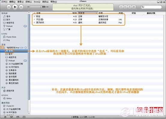Switch to grid view button
The width and height of the screenshot is (166, 119).
(129, 7)
